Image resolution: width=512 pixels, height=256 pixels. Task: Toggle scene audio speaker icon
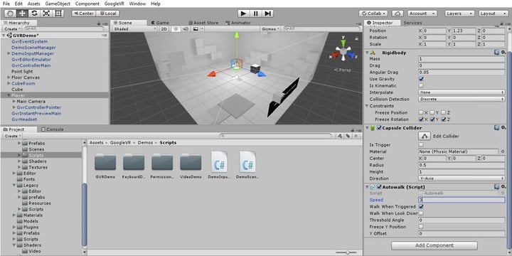(x=186, y=28)
